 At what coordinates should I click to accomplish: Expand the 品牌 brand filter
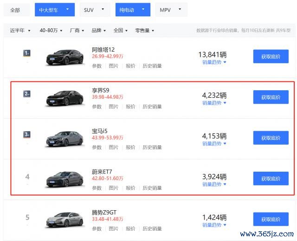[x=99, y=30]
